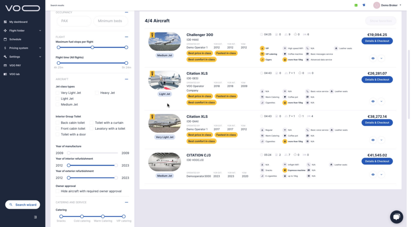Image resolution: width=411 pixels, height=227 pixels.
Task: Click Cold catering point on Catering slider
Action: tap(82, 216)
